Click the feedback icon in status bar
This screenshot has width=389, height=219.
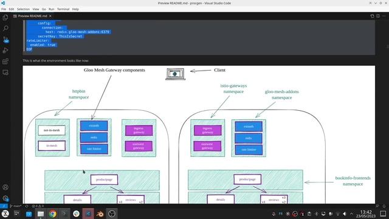pos(377,206)
